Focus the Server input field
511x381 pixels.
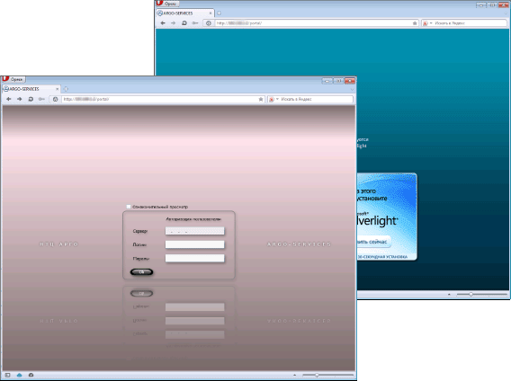coord(194,231)
